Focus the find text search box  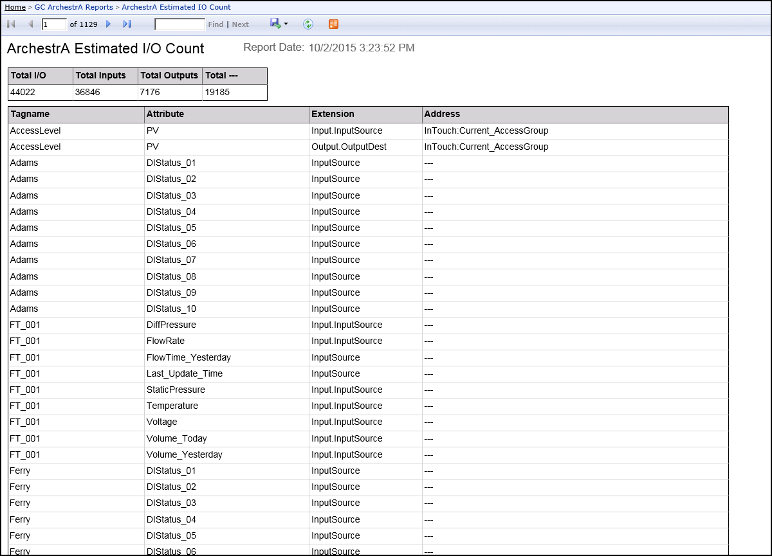tap(179, 24)
